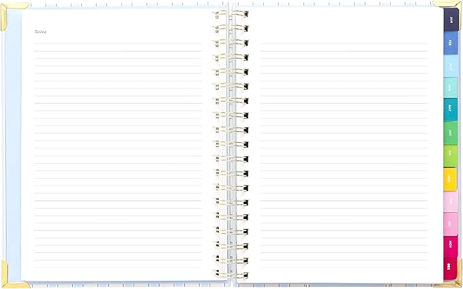Open the navy JAN month tab
Screen dimensions: 463x289
[451, 20]
